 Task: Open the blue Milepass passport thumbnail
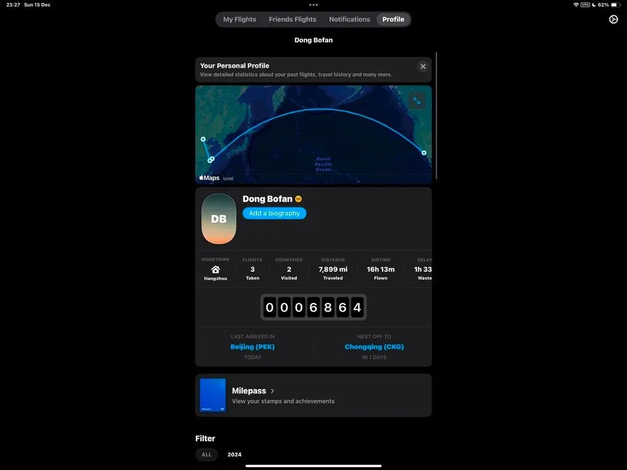click(212, 395)
